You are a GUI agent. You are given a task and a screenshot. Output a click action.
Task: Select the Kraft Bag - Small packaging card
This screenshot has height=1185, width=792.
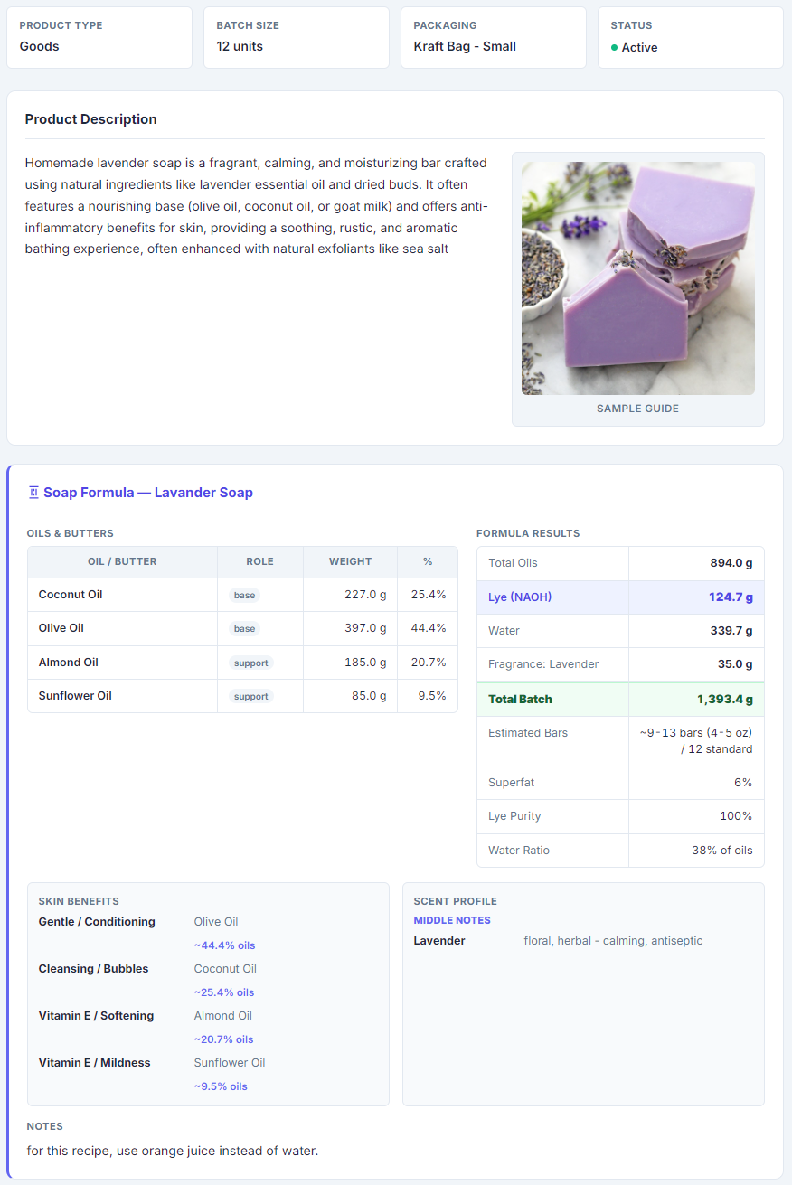pyautogui.click(x=493, y=37)
